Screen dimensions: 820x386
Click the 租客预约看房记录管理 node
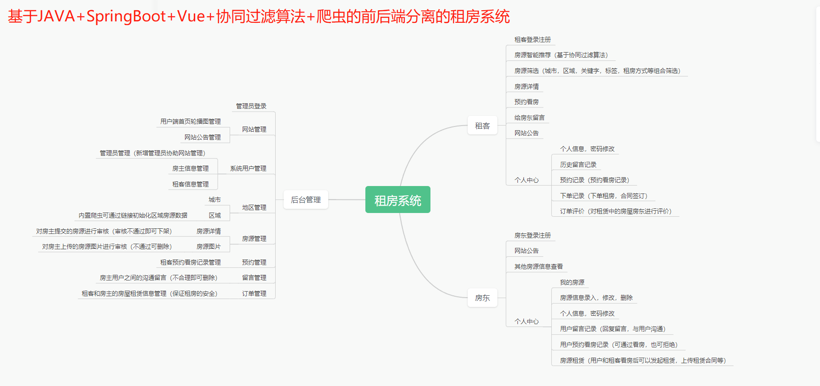coord(191,263)
